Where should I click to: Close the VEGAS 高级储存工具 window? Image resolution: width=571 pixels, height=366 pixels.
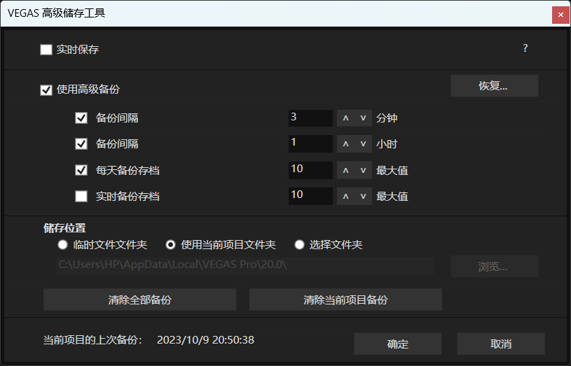click(560, 15)
